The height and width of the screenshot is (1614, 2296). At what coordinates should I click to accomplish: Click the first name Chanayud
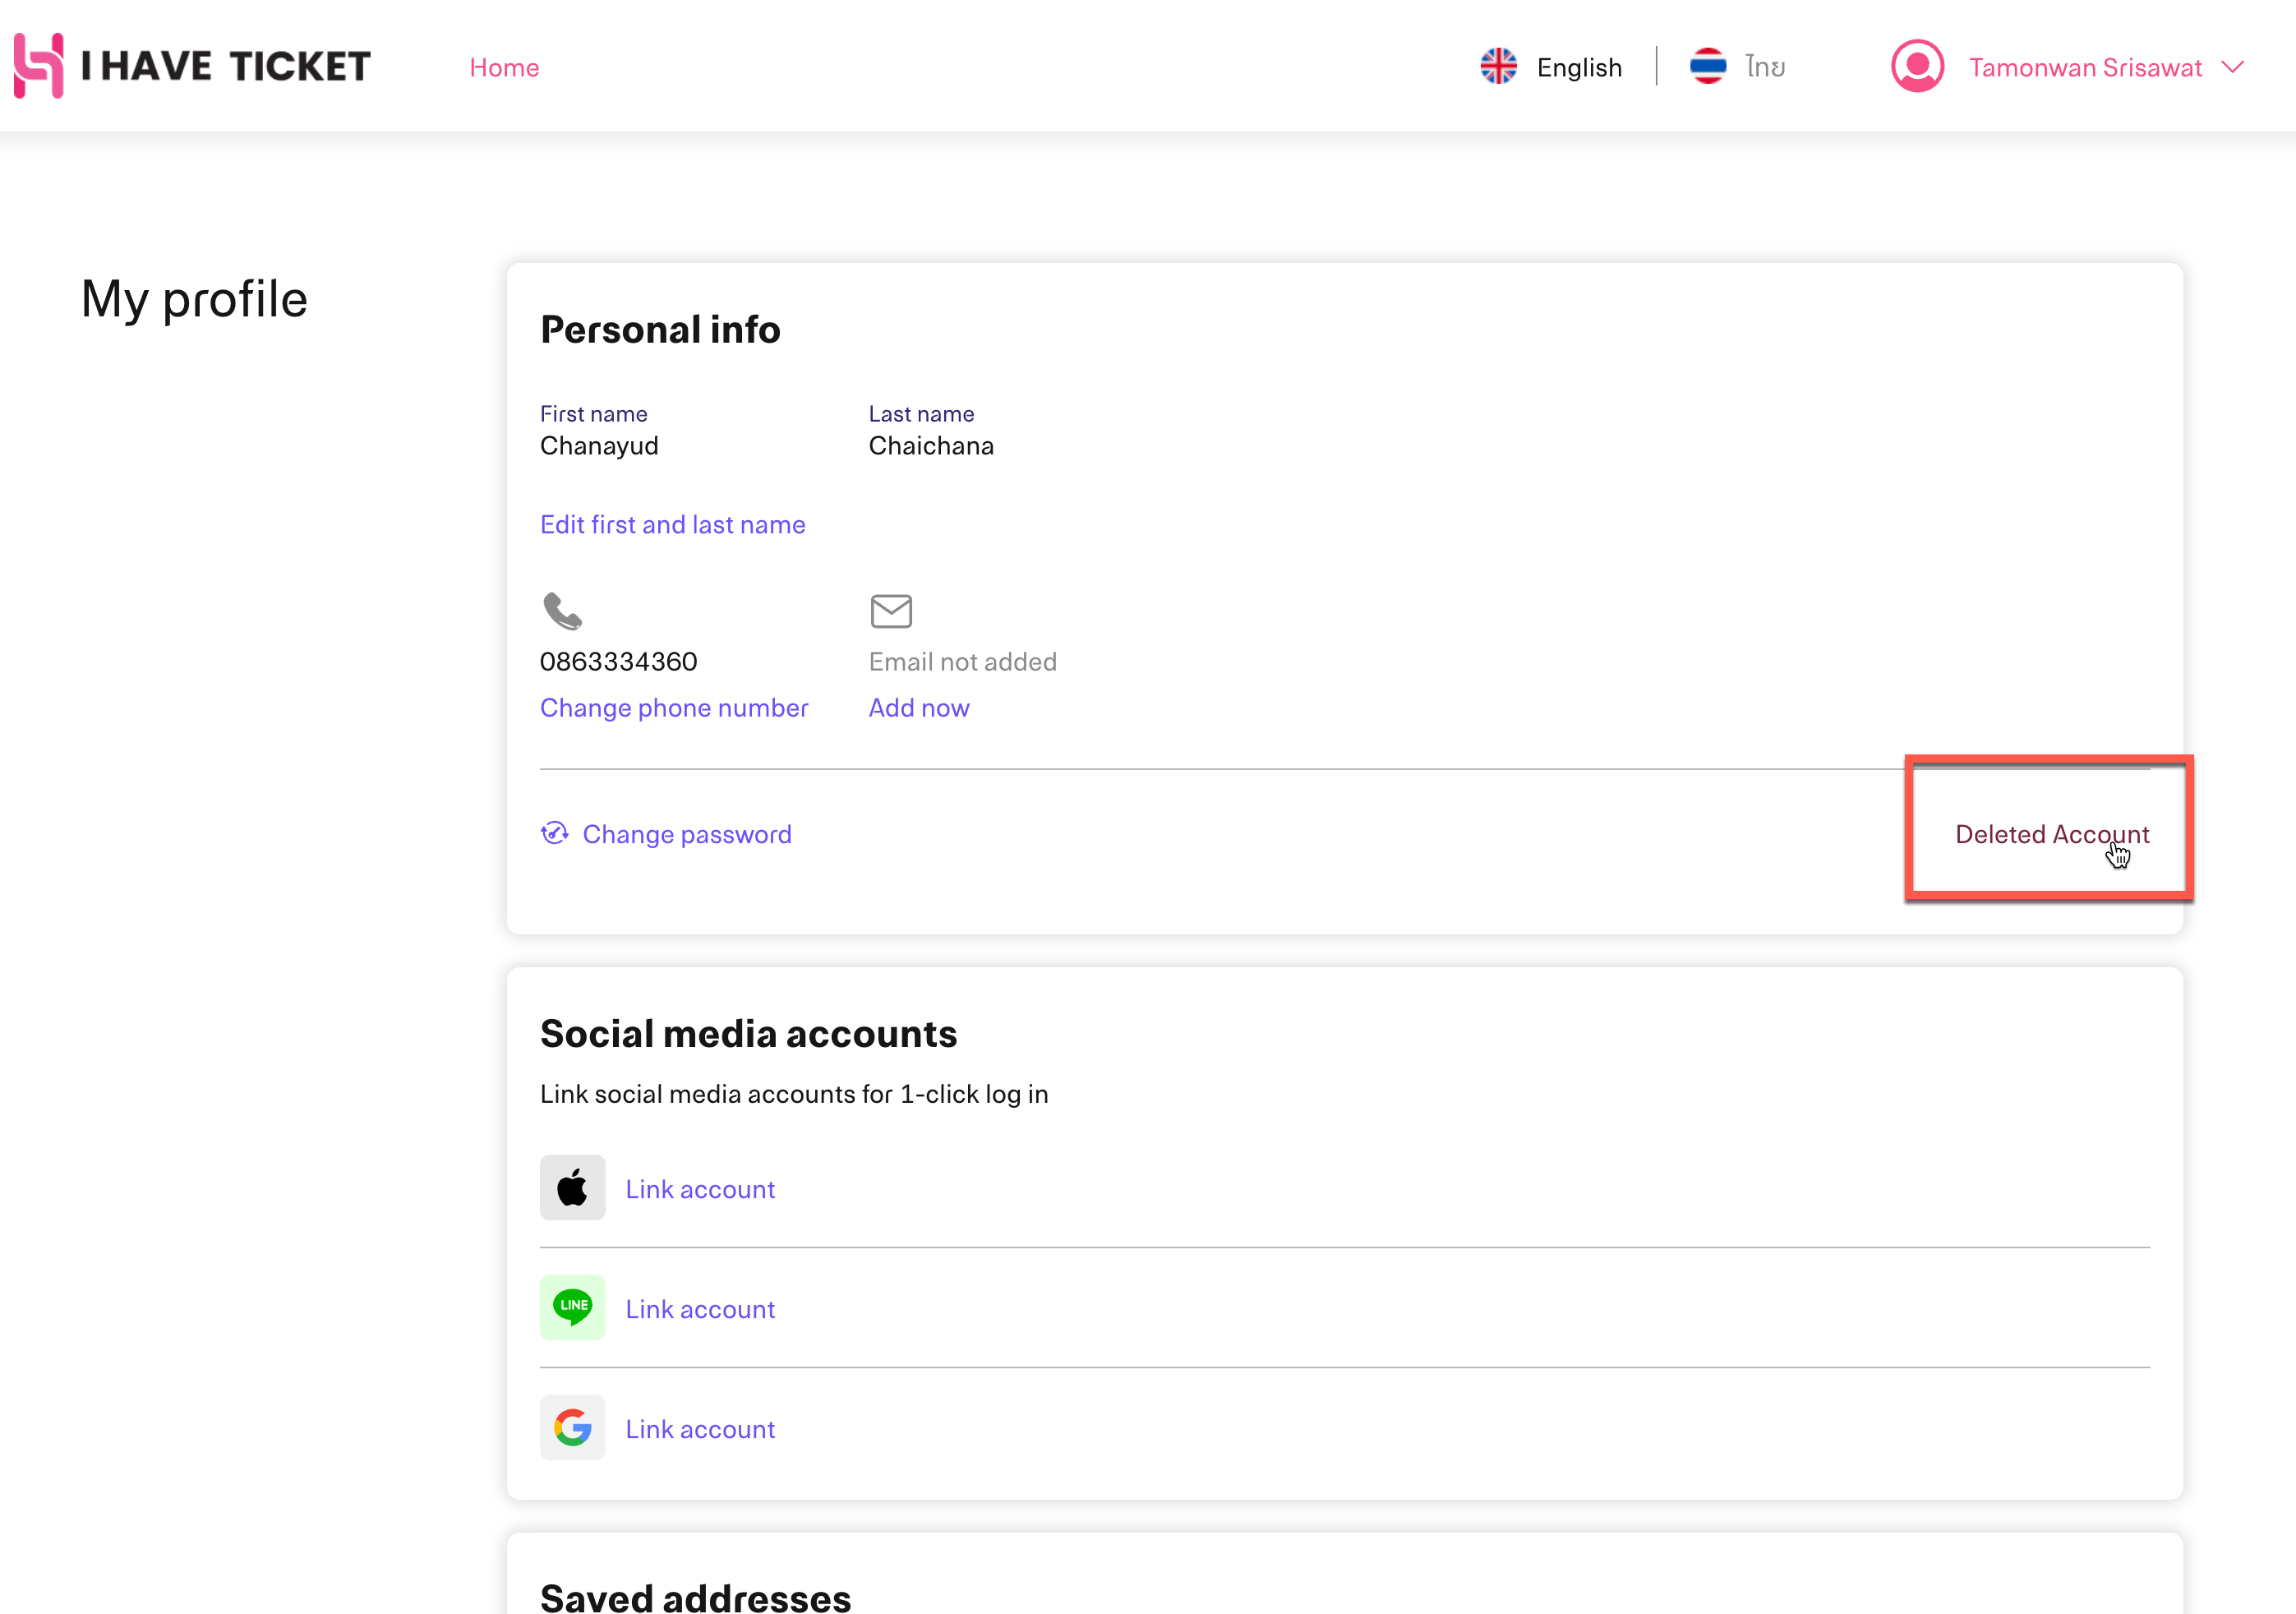tap(599, 446)
